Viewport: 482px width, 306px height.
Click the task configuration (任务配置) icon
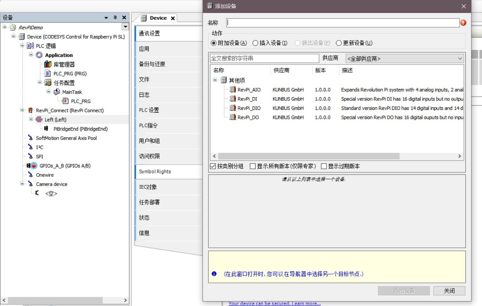pos(48,83)
